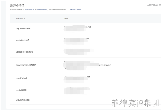Select the downloadFile合法域名 row label
The width and height of the screenshot is (163, 110).
pos(26,65)
